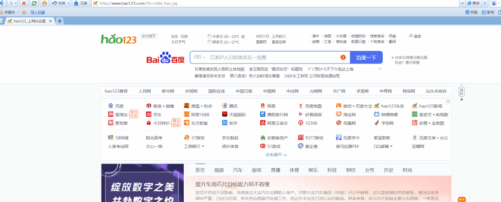The width and height of the screenshot is (501, 202).
Task: Switch to the 体育 content tab
Action: (x=294, y=170)
